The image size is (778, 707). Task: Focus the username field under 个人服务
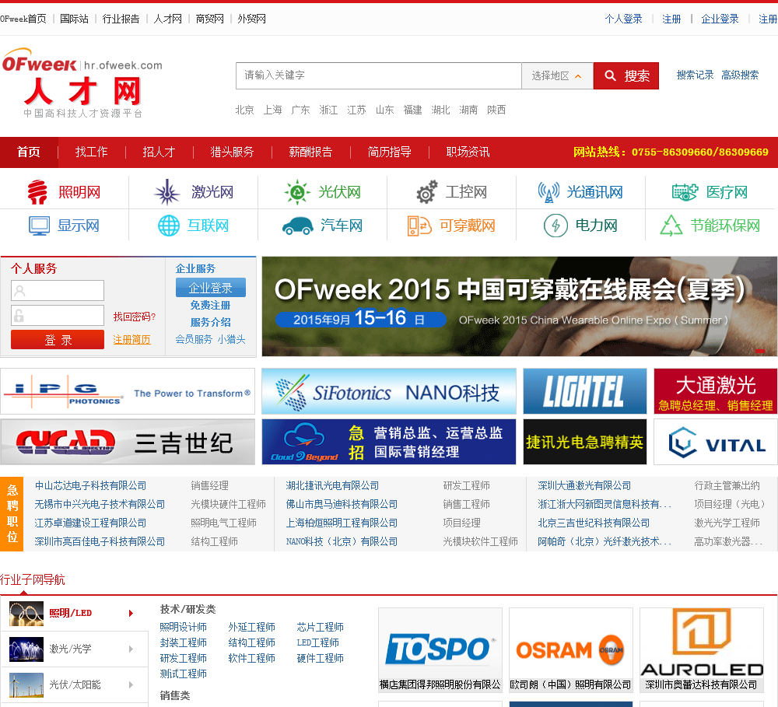point(58,290)
